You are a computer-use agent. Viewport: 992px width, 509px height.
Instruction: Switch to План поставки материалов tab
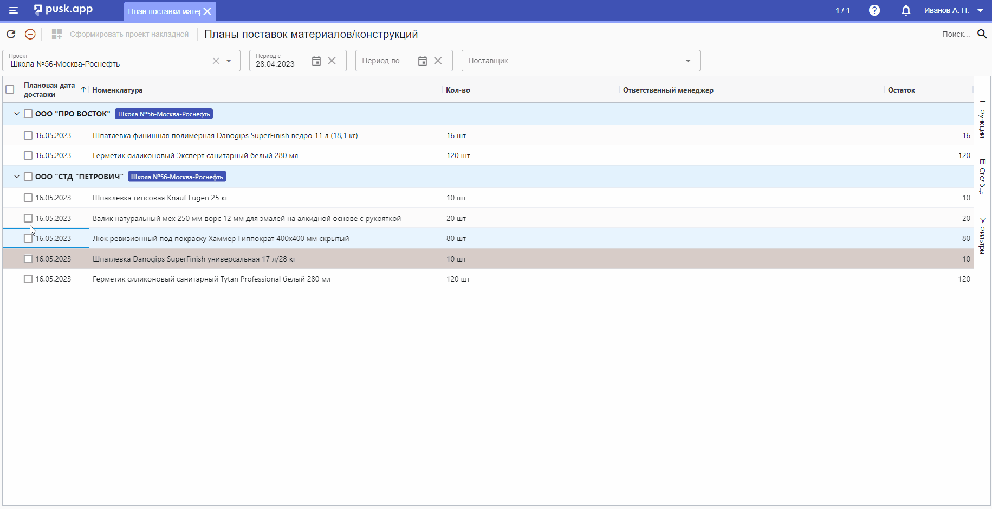click(x=164, y=11)
